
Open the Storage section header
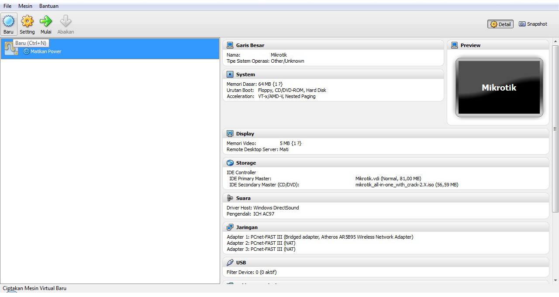386,163
